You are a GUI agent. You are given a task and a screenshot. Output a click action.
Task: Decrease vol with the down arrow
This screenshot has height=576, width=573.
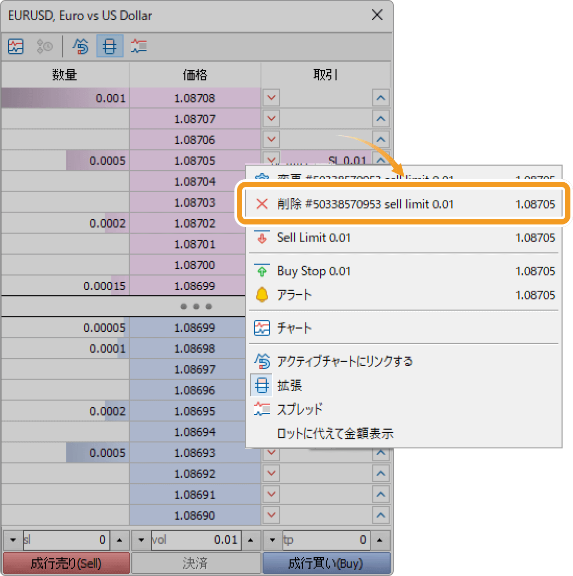point(141,540)
